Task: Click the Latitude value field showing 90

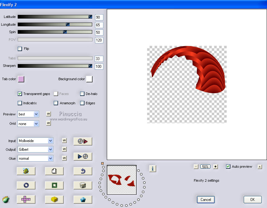Action: click(x=99, y=17)
